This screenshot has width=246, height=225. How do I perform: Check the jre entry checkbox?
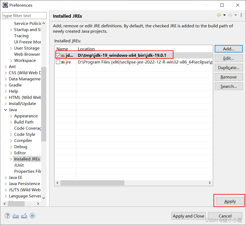click(58, 62)
